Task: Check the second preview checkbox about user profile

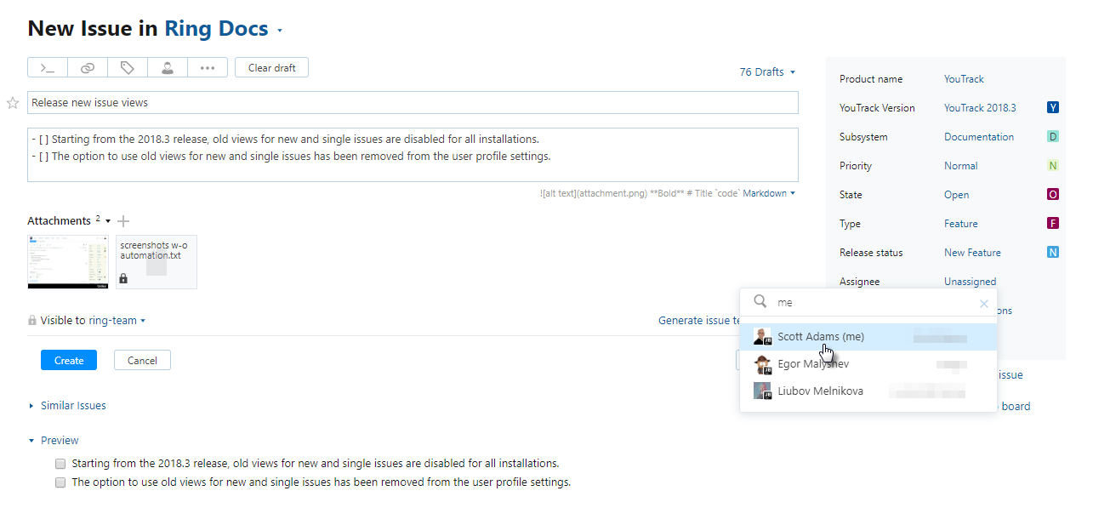Action: (60, 482)
